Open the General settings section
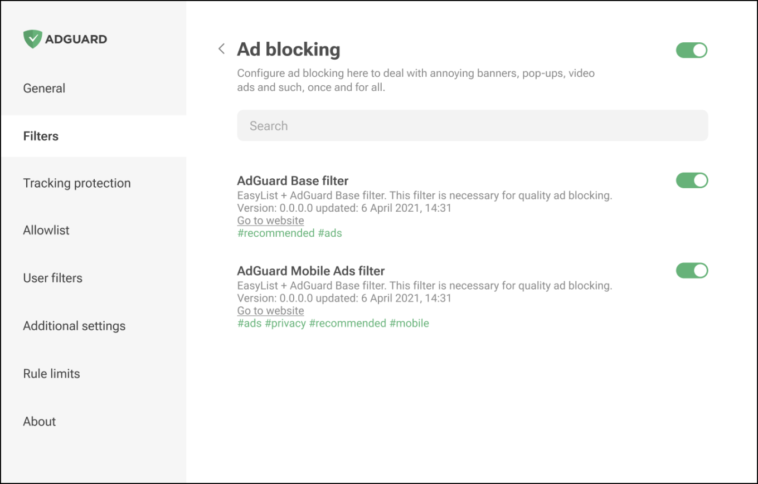758x484 pixels. (x=44, y=88)
